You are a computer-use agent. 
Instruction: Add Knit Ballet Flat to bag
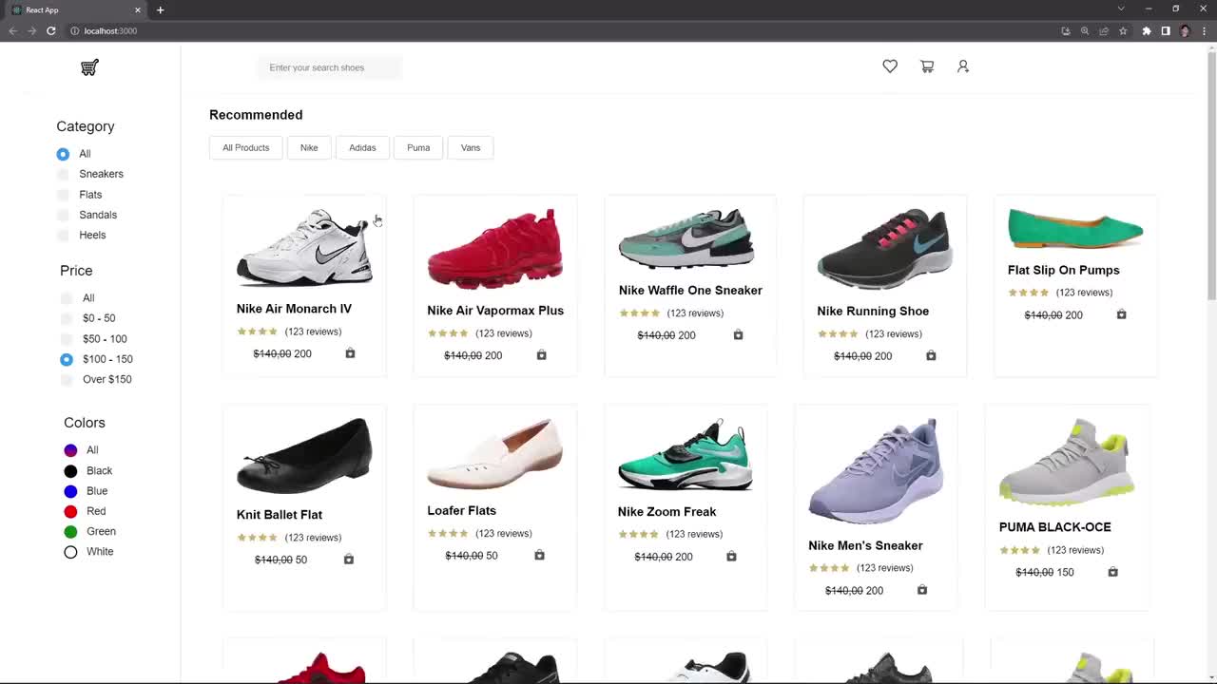pyautogui.click(x=348, y=560)
